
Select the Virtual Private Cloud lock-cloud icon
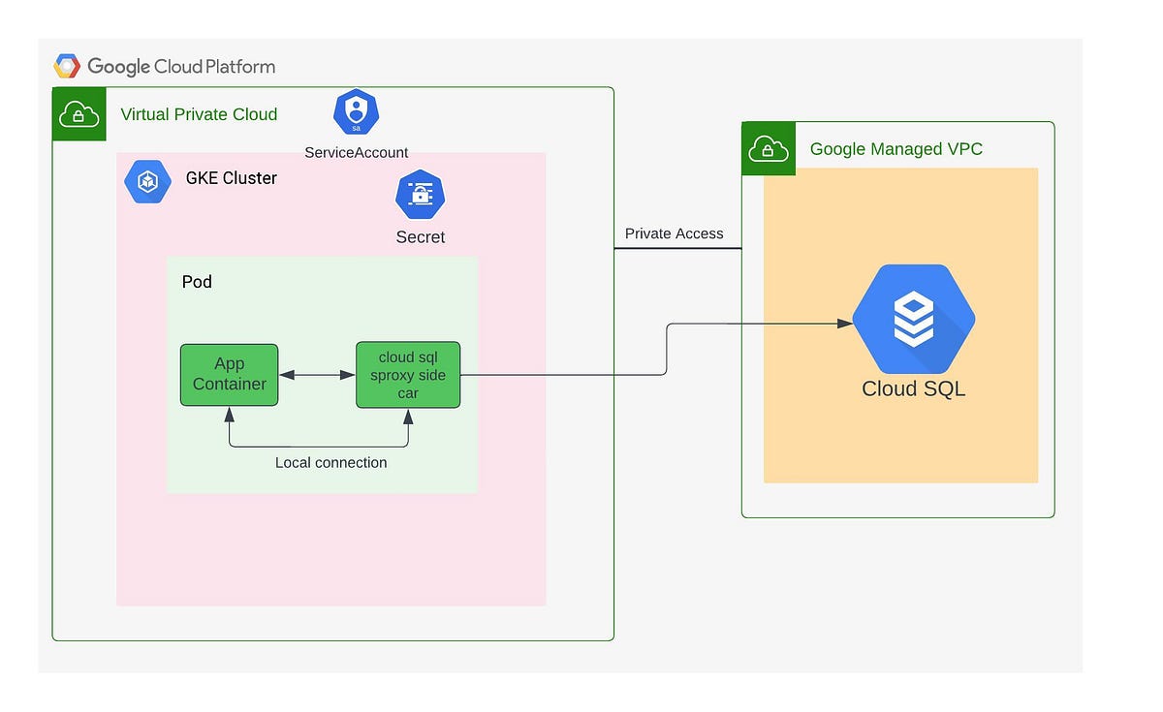tap(79, 113)
